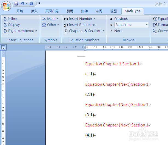Viewport: 168px width, 145px height.
Task: Switch to the 插入 tab
Action: [x=34, y=11]
